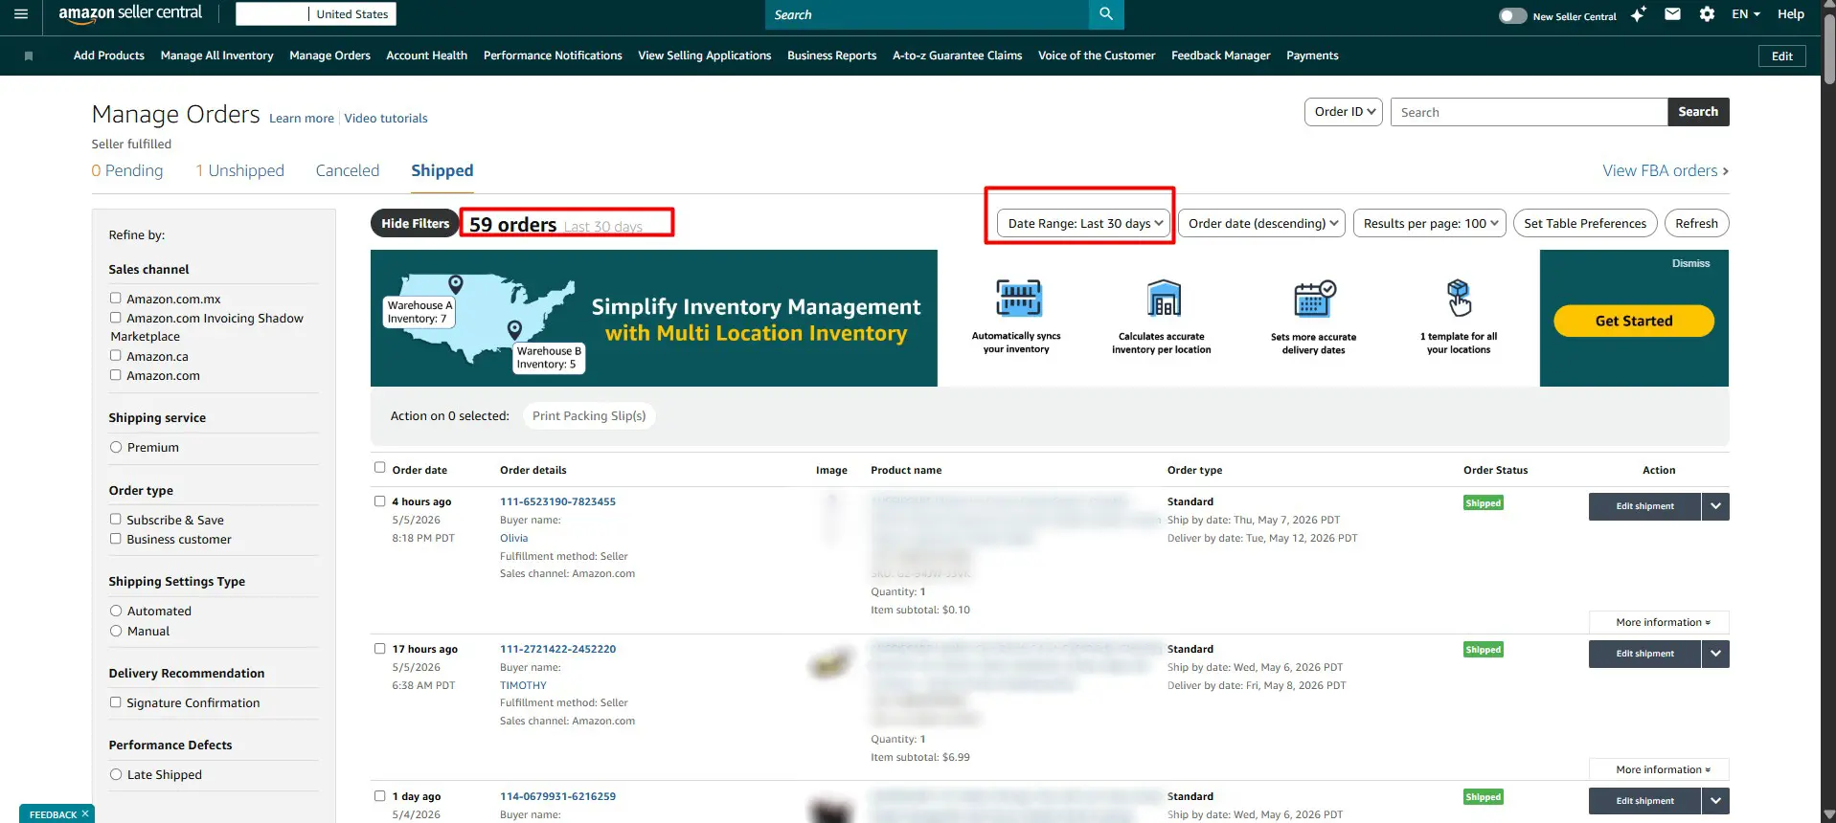The height and width of the screenshot is (823, 1836).
Task: Click the Hide Filters button
Action: click(x=415, y=223)
